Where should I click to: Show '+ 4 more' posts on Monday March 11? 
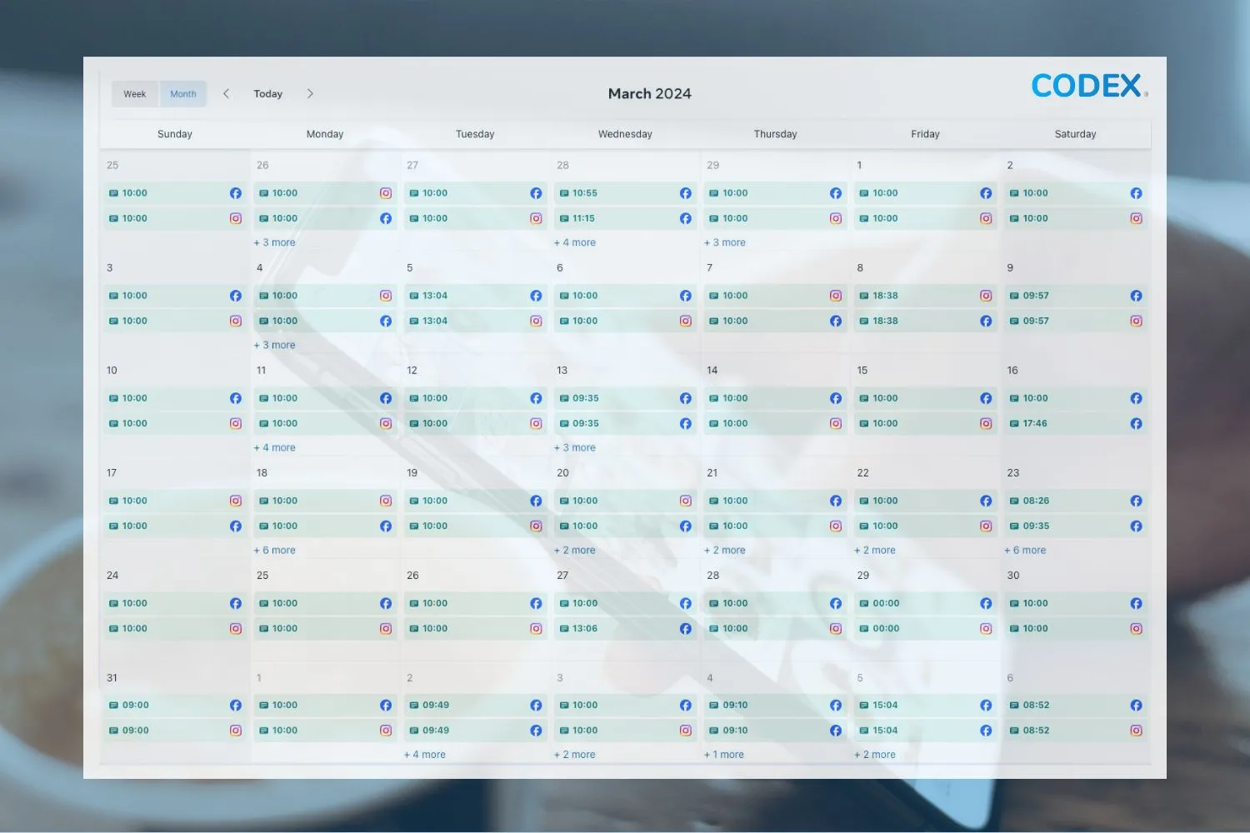[275, 447]
